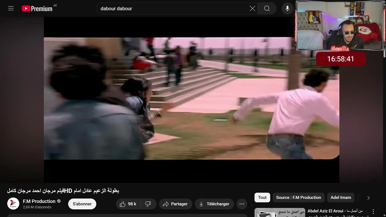Click the page vertical scrollbar
The height and width of the screenshot is (217, 386).
pyautogui.click(x=384, y=30)
